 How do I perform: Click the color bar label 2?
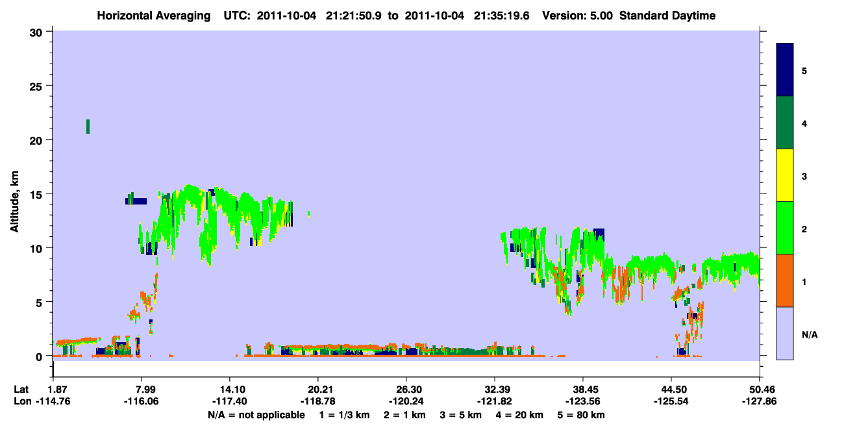pos(804,229)
